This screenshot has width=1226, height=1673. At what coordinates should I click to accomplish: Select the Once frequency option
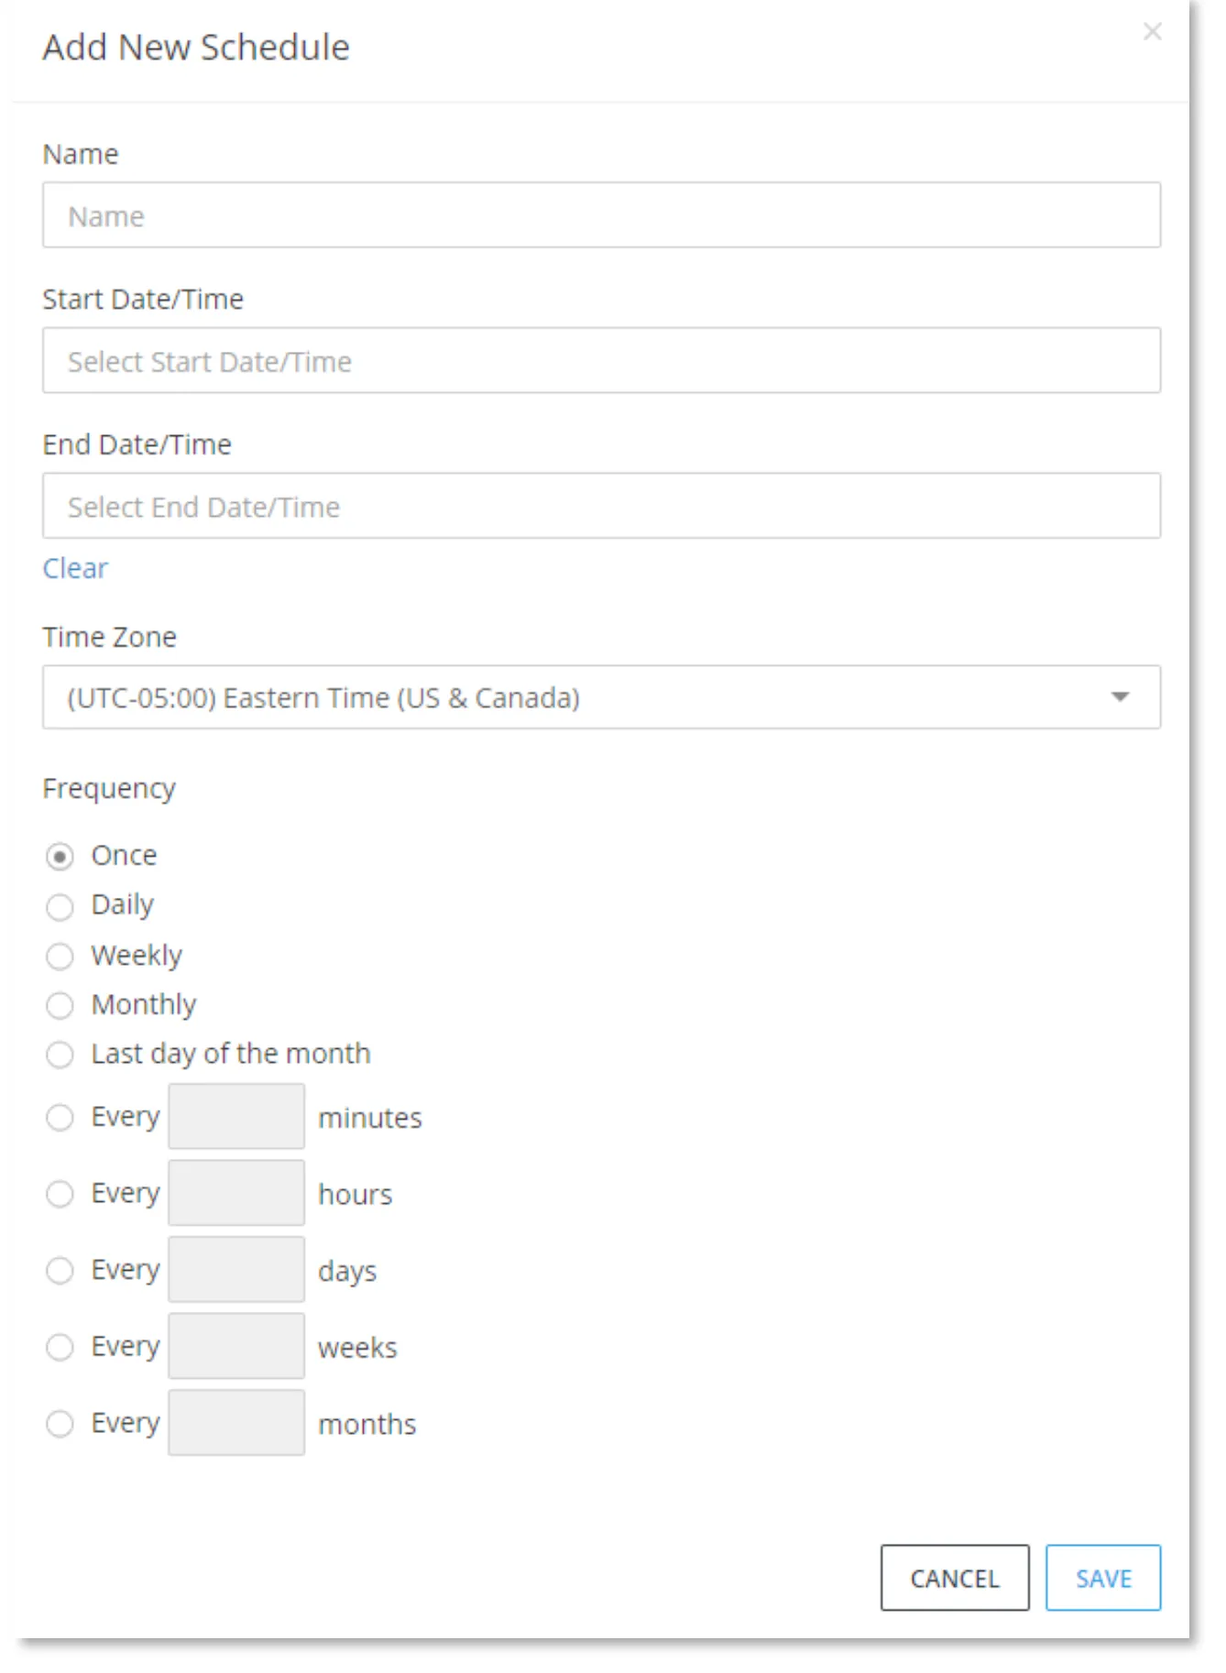(x=60, y=857)
